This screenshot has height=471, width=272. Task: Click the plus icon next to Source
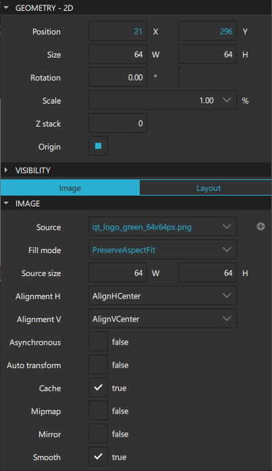pyautogui.click(x=261, y=227)
